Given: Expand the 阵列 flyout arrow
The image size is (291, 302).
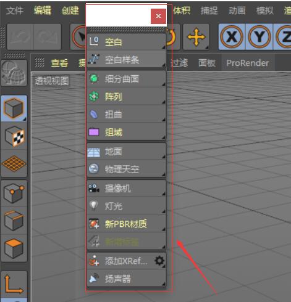Looking at the screenshot, I should point(164,102).
